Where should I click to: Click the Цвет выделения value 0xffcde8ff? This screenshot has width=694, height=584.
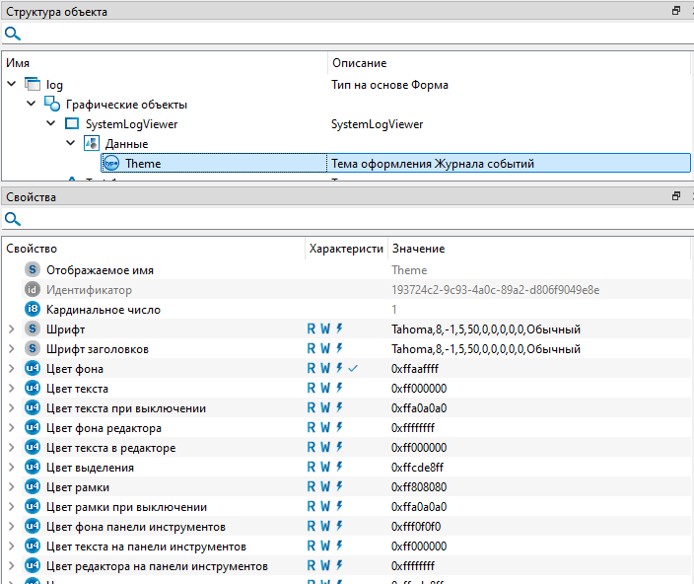pyautogui.click(x=418, y=468)
